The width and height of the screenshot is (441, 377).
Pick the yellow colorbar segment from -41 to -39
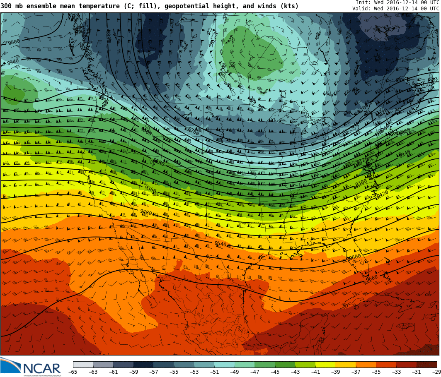click(326, 365)
